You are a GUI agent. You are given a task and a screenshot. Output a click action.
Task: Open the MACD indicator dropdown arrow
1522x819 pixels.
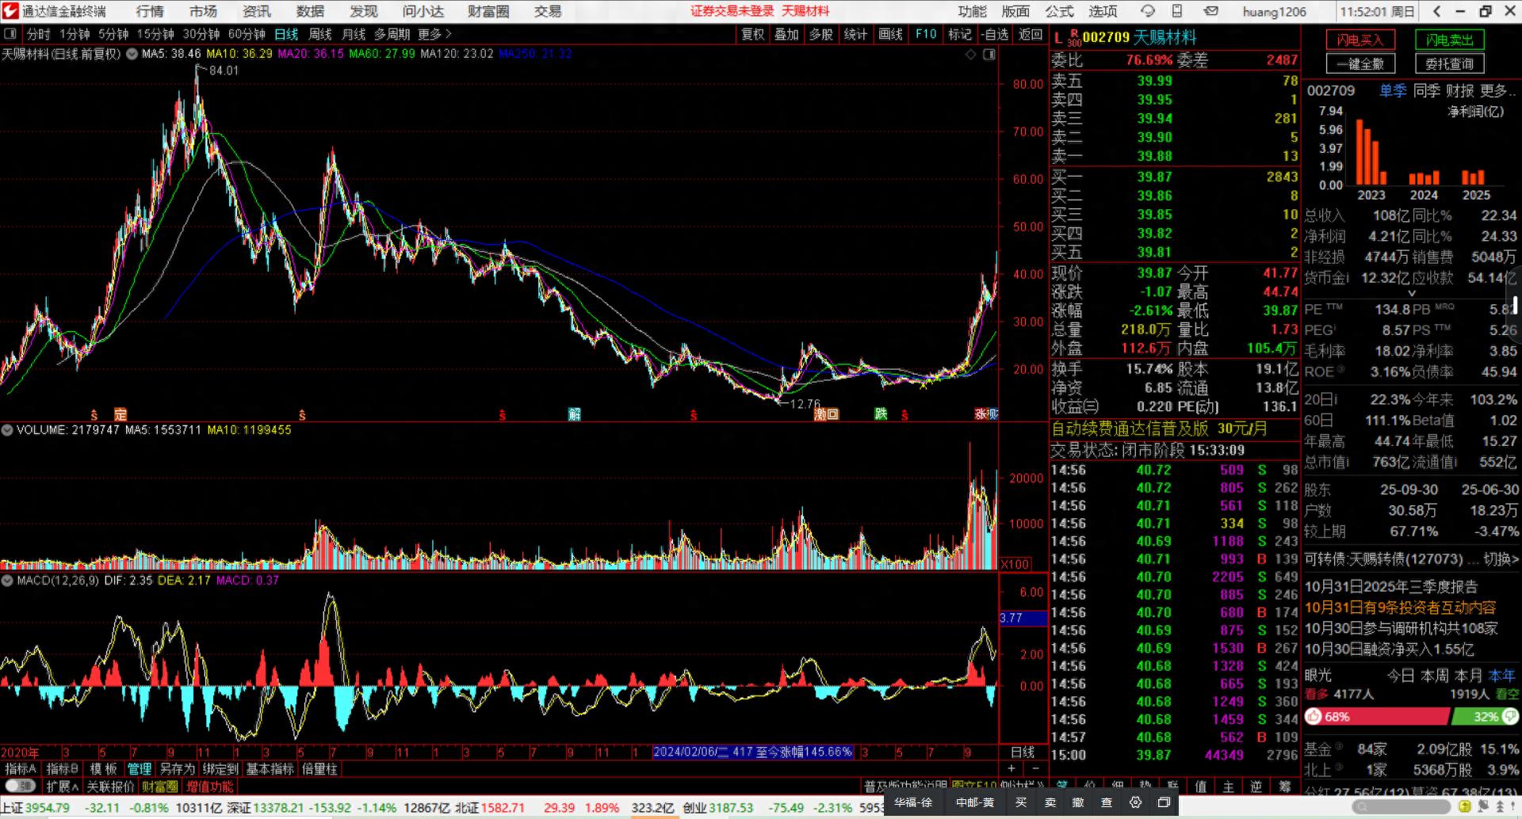tap(7, 581)
